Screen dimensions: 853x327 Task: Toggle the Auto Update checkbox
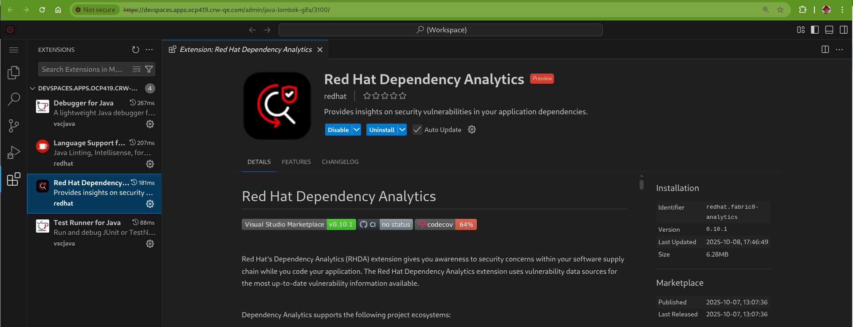tap(417, 129)
